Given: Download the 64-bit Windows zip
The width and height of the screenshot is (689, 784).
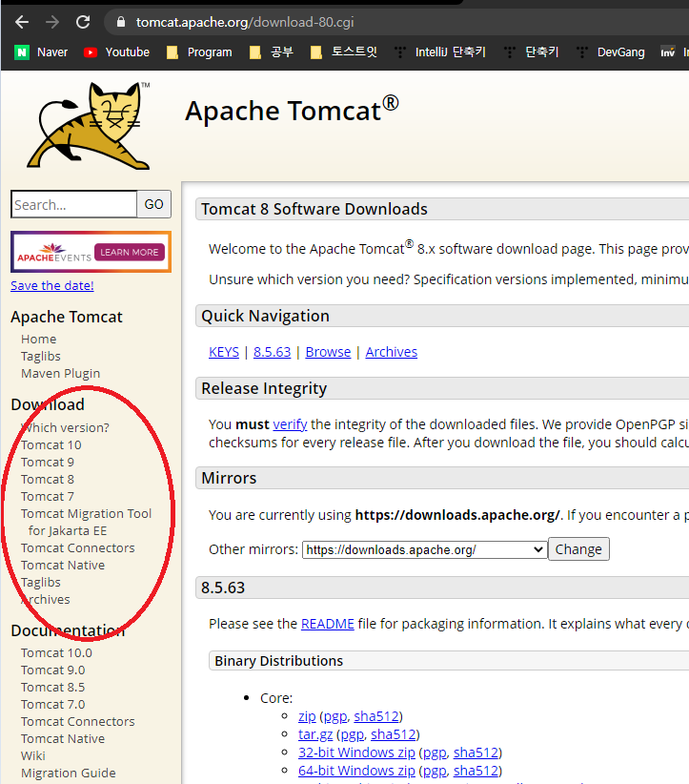Looking at the screenshot, I should pyautogui.click(x=356, y=771).
